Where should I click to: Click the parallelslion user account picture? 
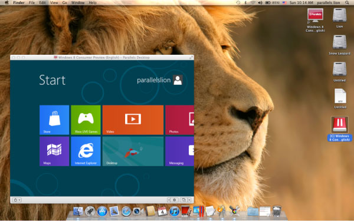(x=178, y=80)
